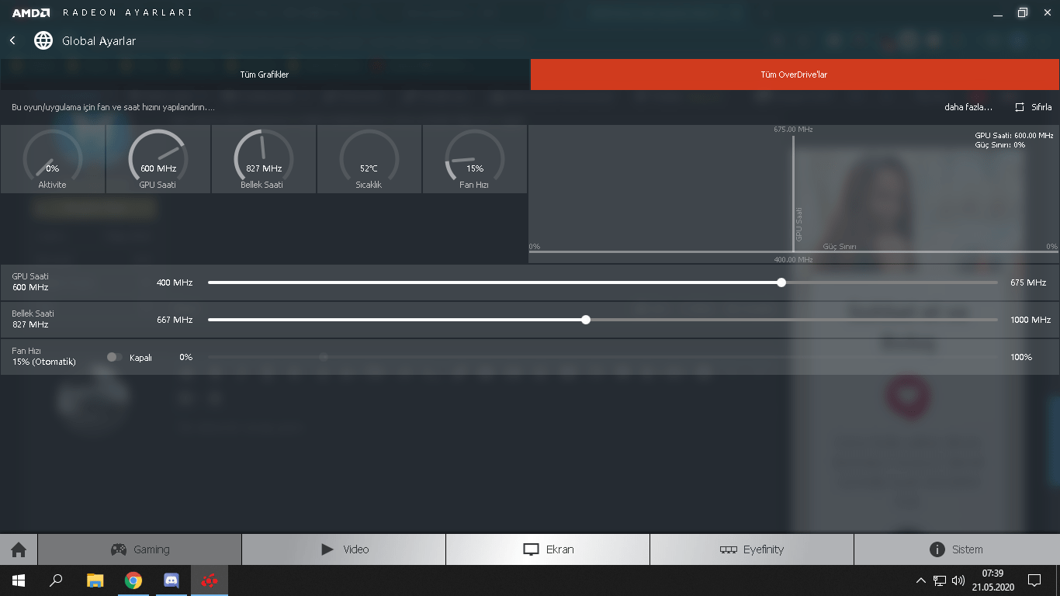1060x596 pixels.
Task: Click the fan hint description text
Action: (113, 107)
